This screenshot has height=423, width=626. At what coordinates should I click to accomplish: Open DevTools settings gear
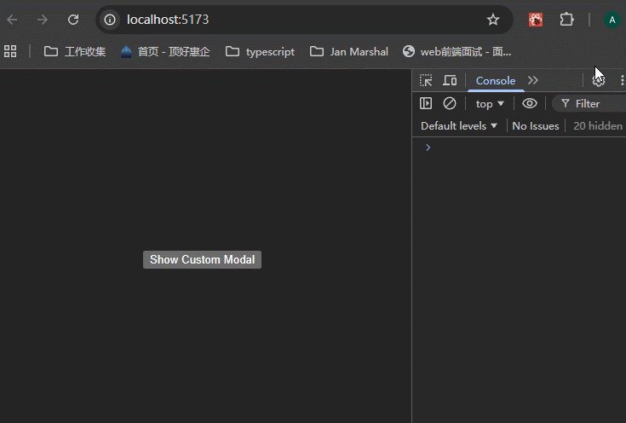[x=599, y=80]
